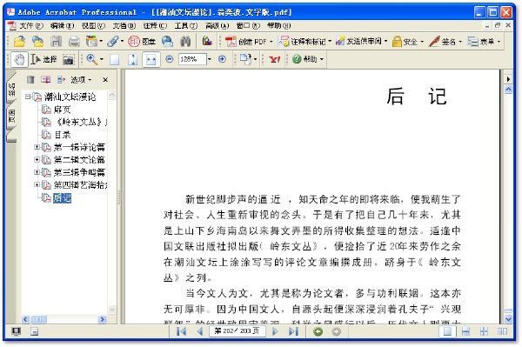Go to the first page

point(181,331)
